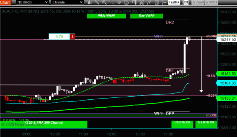The width and height of the screenshot is (237, 137).
Task: Open the data series bars icon
Action: pos(141,2)
